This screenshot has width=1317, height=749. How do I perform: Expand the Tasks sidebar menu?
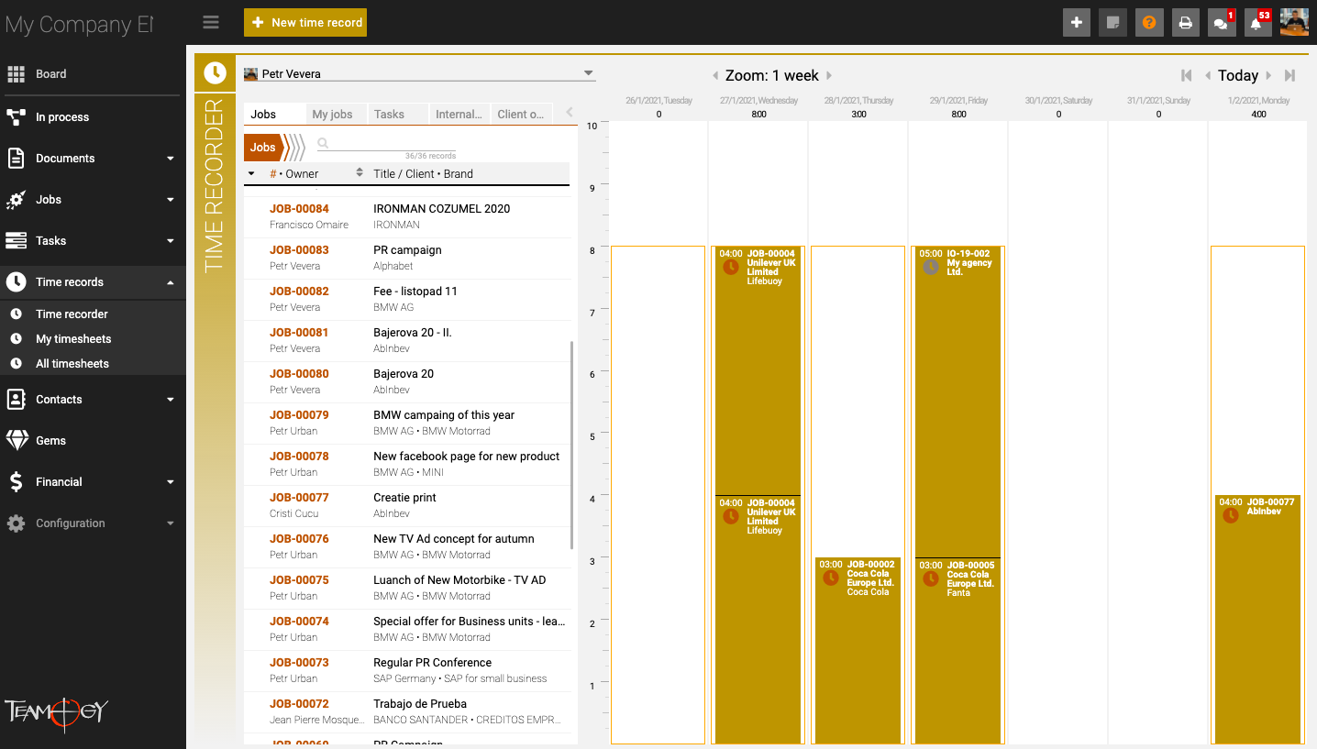tap(171, 241)
